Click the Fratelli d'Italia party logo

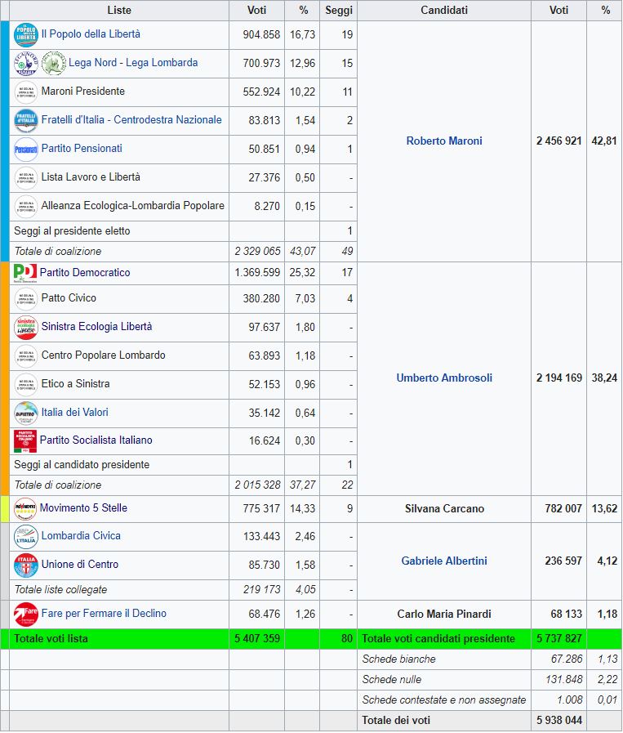[x=26, y=121]
